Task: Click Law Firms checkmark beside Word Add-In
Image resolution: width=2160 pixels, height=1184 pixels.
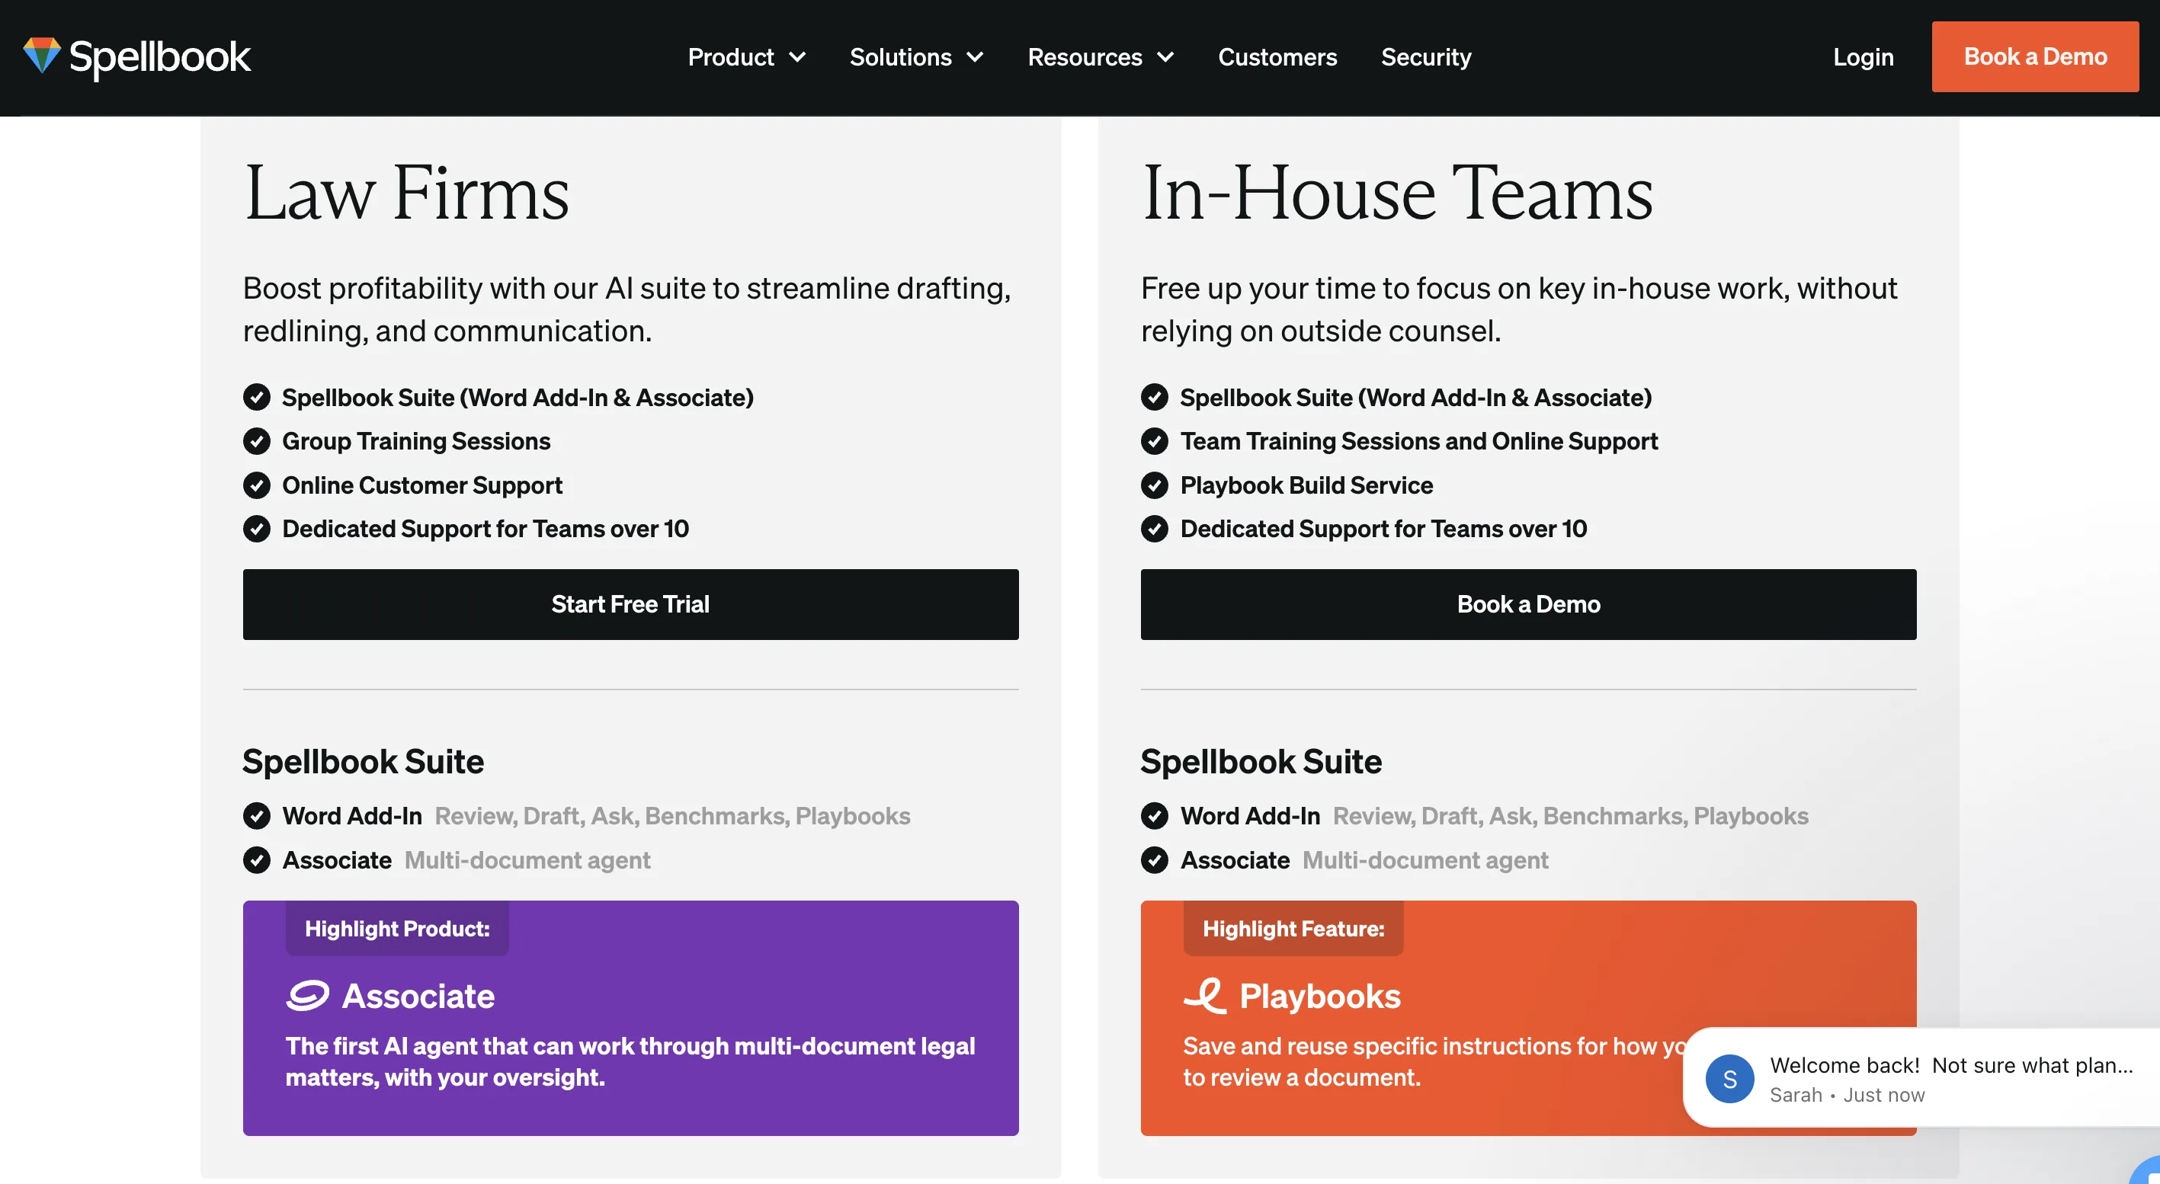Action: [257, 815]
